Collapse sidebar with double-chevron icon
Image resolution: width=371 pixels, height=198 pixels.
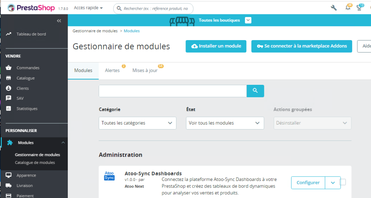(59, 21)
